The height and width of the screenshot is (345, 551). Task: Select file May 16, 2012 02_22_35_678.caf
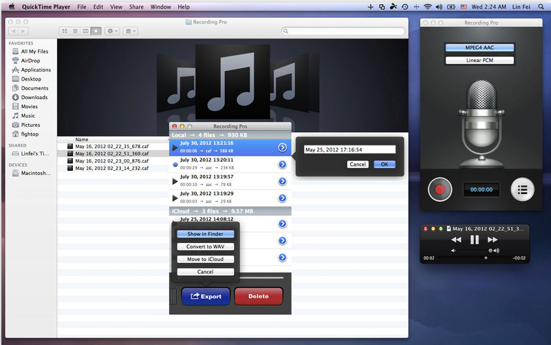112,146
